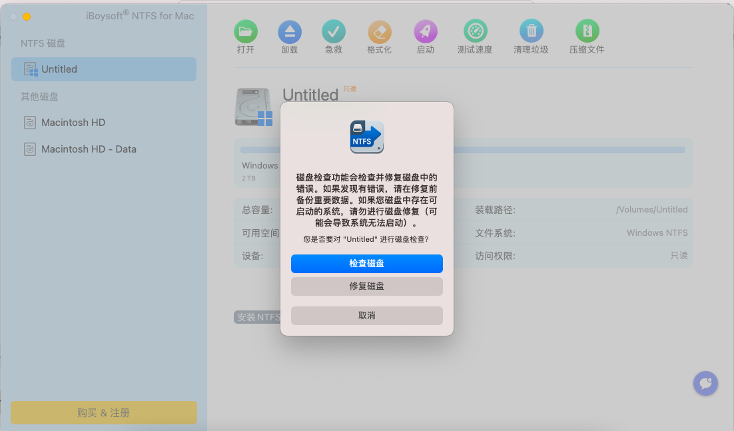Screen dimensions: 734x431
Task: Click the 检查磁盘 (Check Disk) button
Action: 367,264
